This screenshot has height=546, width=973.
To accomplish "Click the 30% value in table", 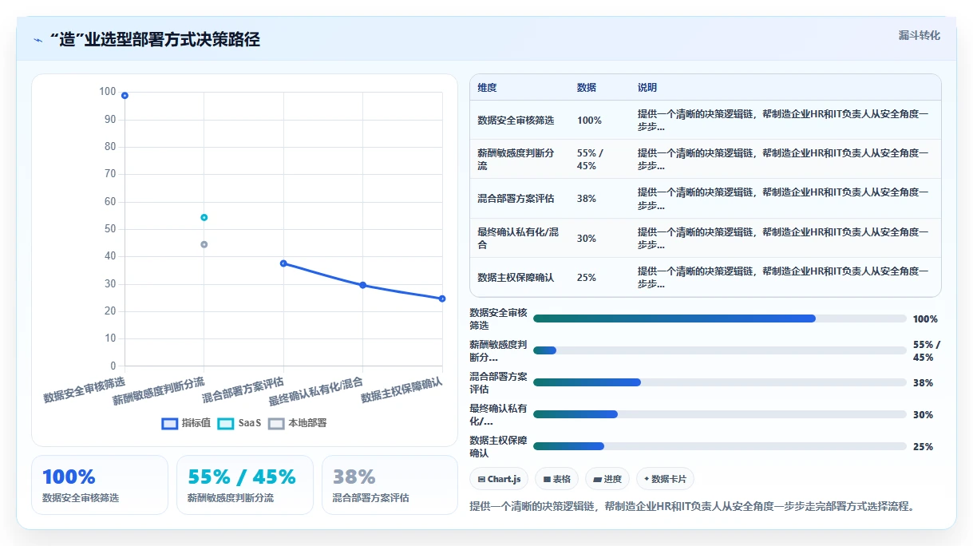I will tap(587, 238).
